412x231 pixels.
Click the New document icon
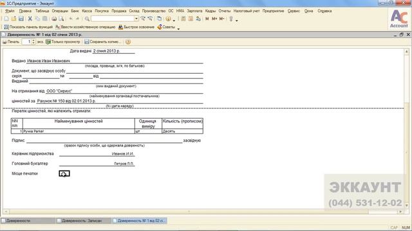(6, 19)
